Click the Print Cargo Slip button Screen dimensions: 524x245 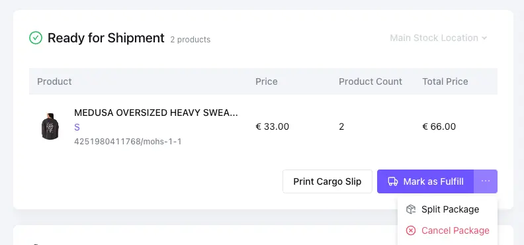[327, 181]
